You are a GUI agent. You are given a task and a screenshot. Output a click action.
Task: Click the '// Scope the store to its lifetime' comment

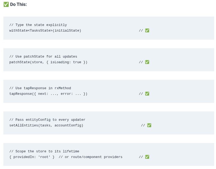click(x=44, y=151)
